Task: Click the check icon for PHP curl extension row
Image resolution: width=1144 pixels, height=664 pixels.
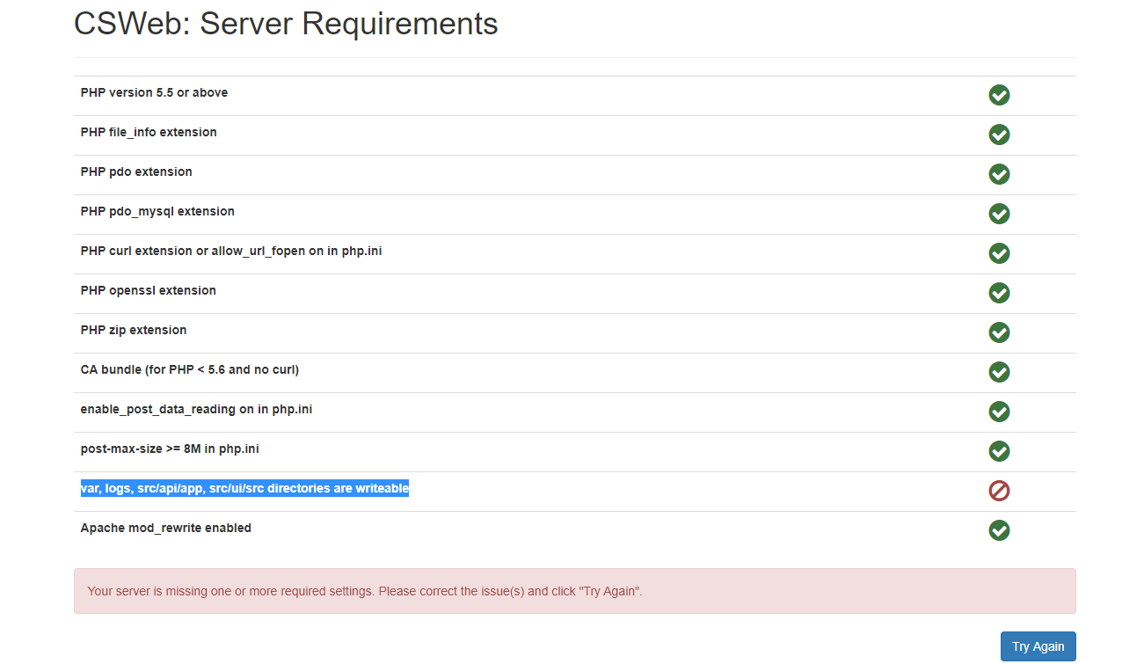Action: click(x=999, y=253)
